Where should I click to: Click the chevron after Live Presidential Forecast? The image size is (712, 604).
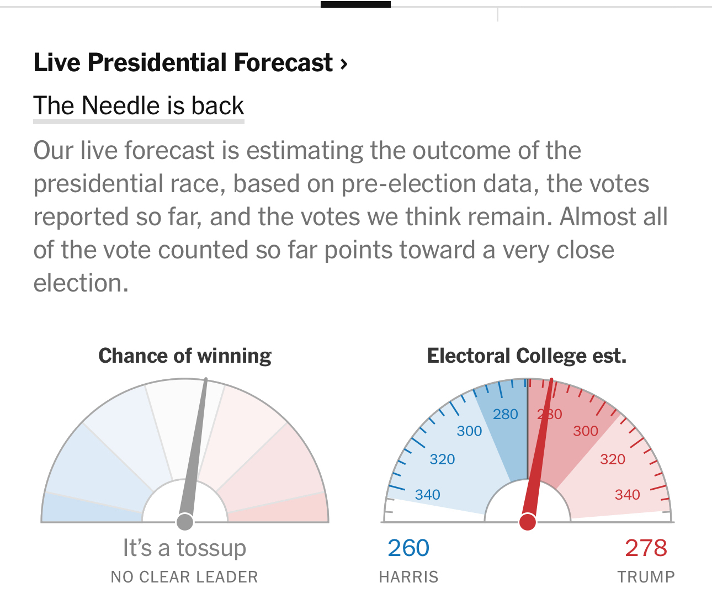[344, 64]
